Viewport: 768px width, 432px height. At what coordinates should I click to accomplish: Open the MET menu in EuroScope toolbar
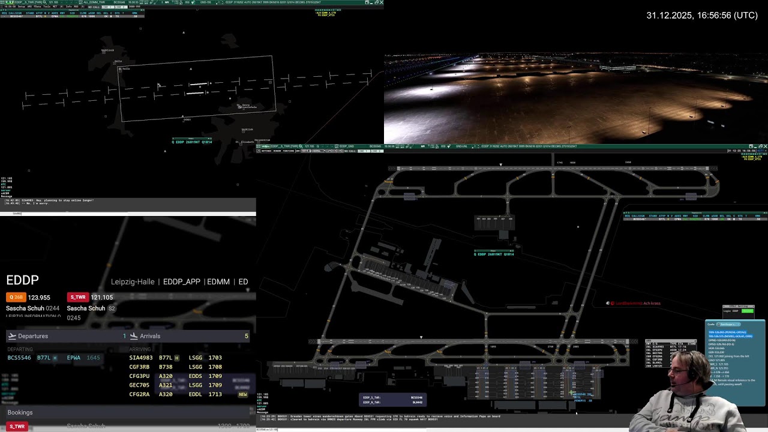(55, 7)
